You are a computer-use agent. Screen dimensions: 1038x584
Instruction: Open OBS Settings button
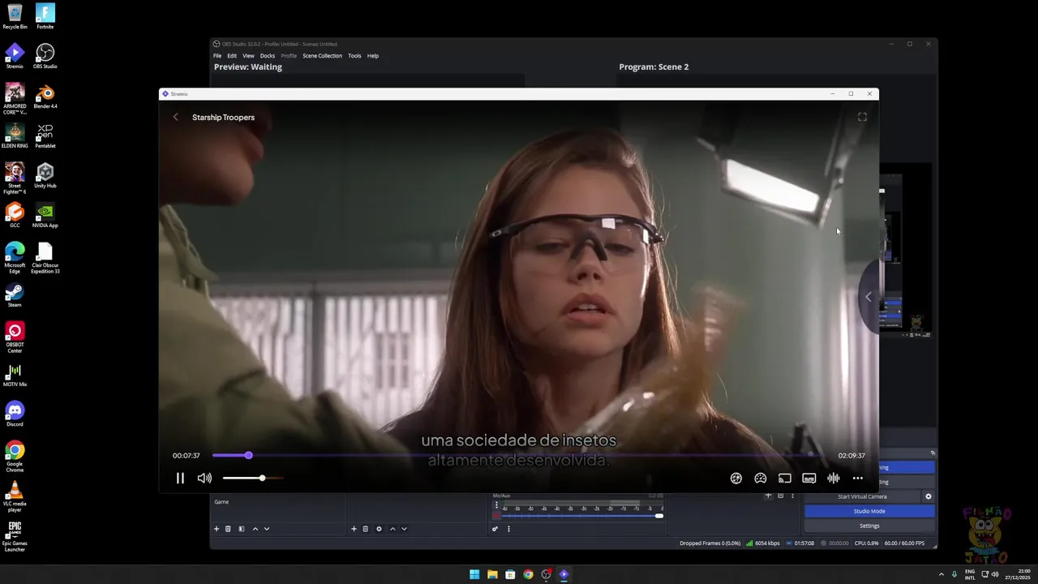869,526
